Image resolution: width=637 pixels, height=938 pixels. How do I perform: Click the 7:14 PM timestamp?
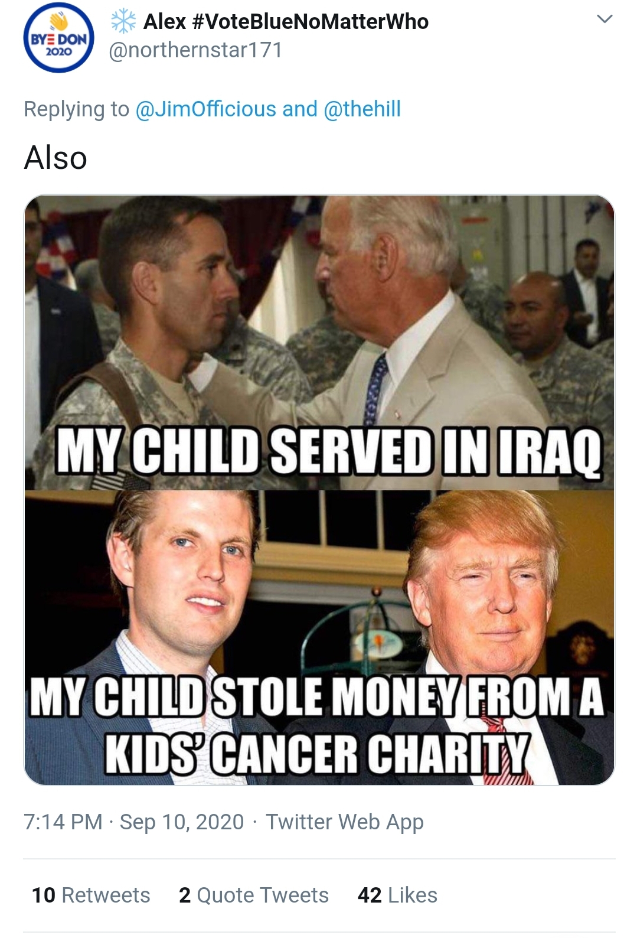63,822
